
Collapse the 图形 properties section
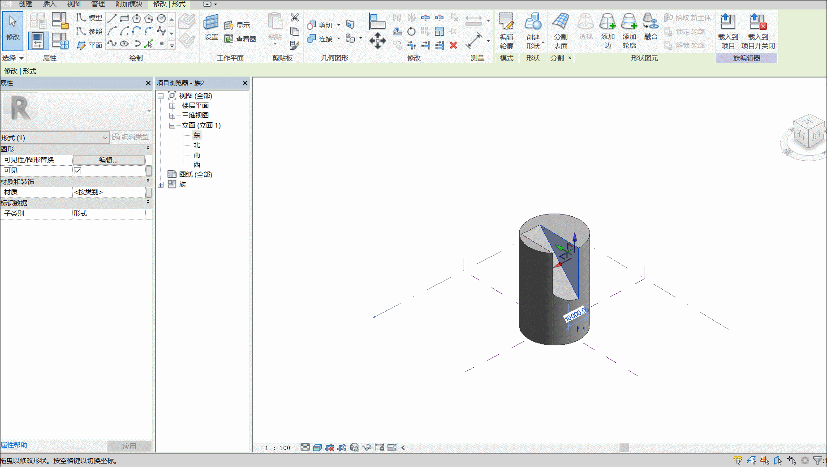pos(148,148)
